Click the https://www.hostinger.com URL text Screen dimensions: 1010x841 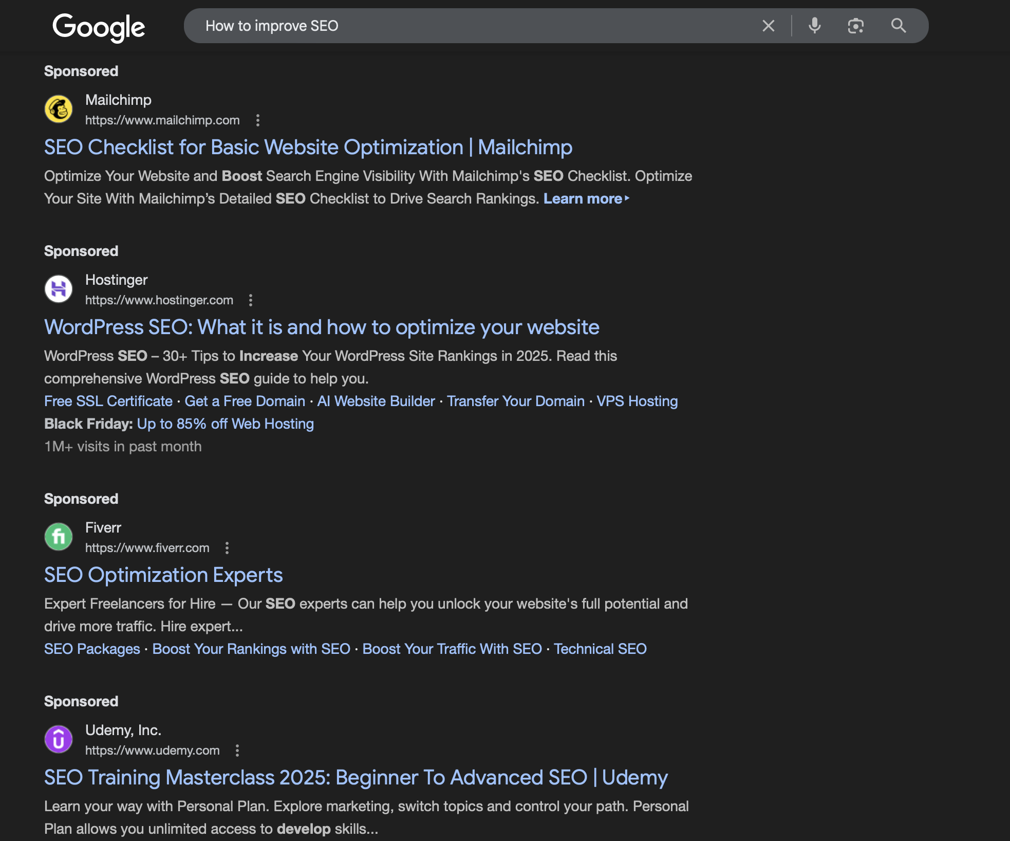[159, 300]
